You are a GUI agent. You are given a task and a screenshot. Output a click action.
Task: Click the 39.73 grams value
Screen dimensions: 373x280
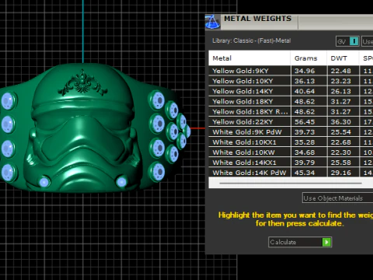[305, 132]
